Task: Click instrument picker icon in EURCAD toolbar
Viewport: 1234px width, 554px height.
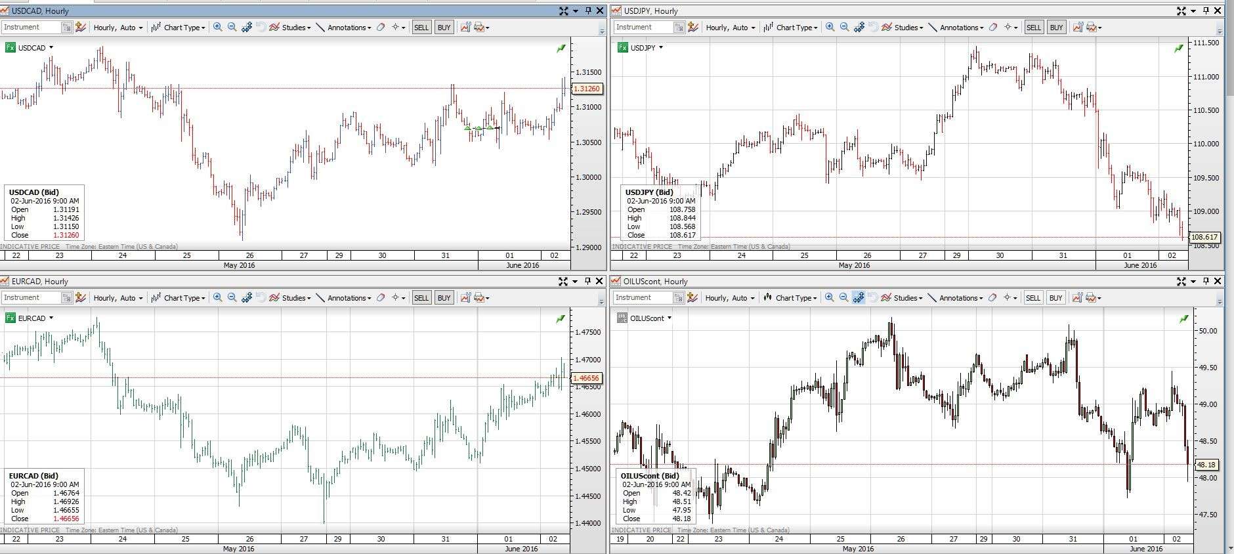Action: coord(66,298)
